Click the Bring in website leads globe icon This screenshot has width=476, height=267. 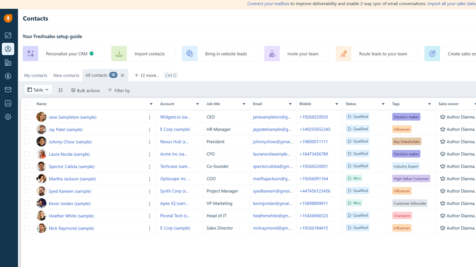[x=190, y=53]
